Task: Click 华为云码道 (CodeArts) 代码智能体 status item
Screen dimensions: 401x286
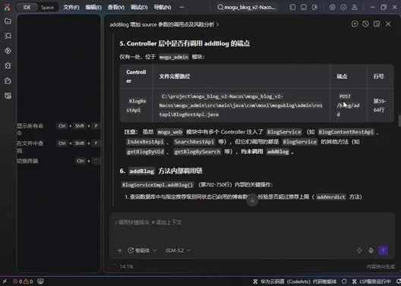Action: pos(295,281)
